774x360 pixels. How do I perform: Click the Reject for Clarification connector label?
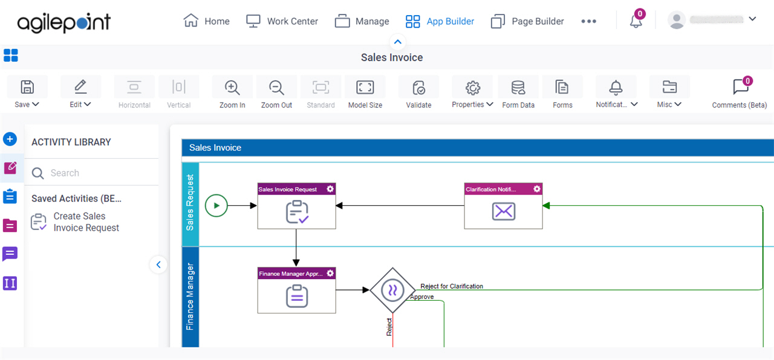(452, 286)
